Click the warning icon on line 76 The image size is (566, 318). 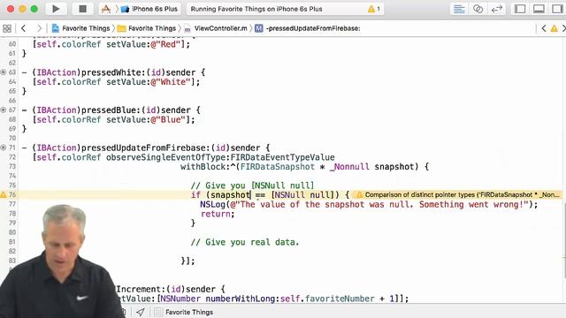[x=4, y=194]
